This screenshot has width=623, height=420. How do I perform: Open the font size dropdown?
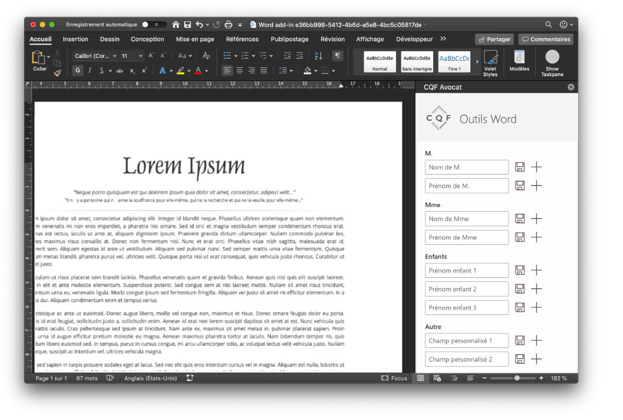click(140, 56)
